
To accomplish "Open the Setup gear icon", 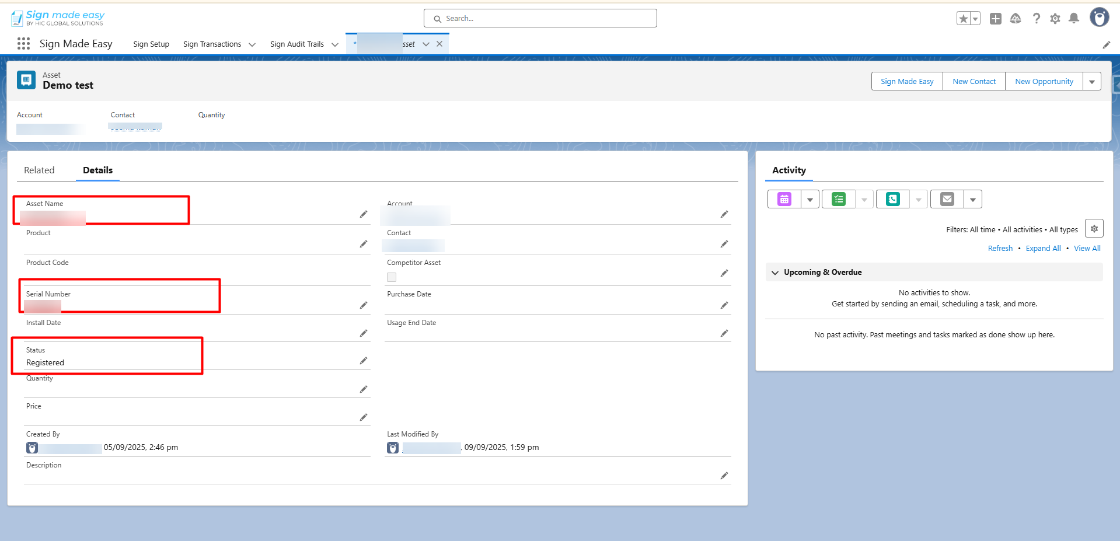I will click(x=1055, y=19).
